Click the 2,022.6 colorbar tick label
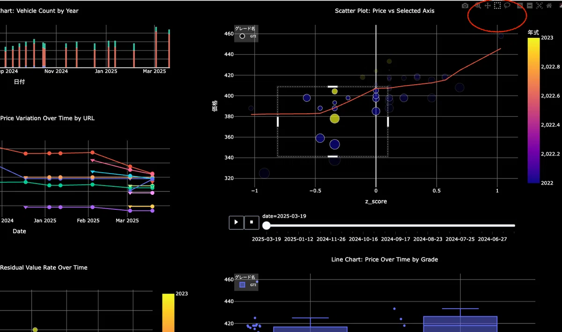This screenshot has width=562, height=332. point(550,96)
